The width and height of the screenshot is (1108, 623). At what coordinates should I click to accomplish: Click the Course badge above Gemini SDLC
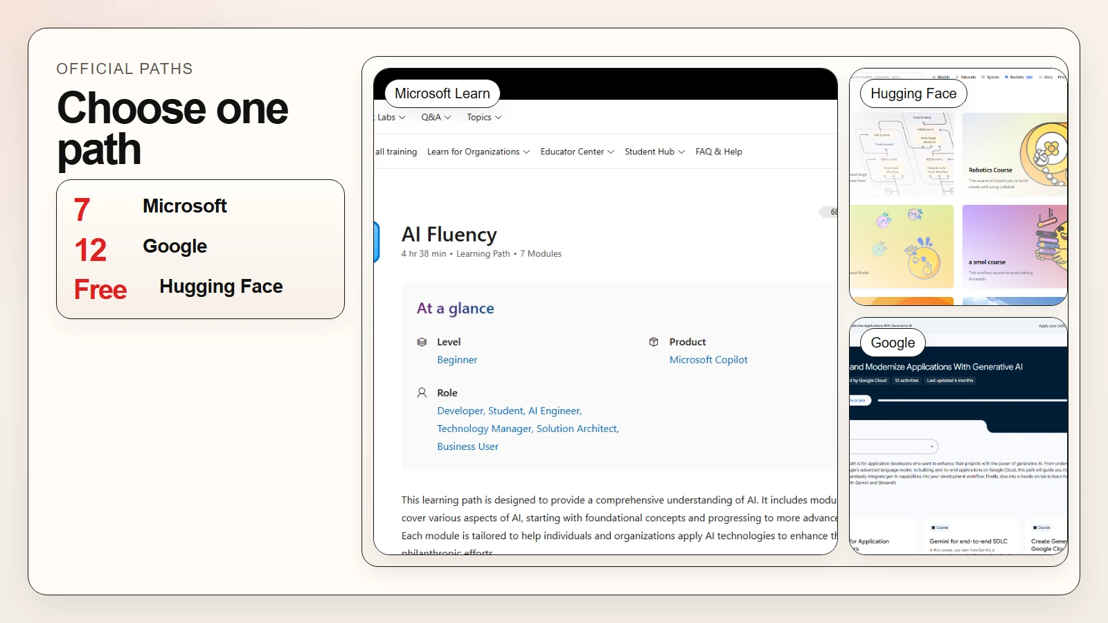(940, 527)
